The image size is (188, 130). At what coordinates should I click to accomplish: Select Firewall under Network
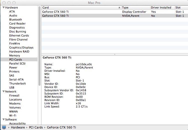click(x=14, y=95)
